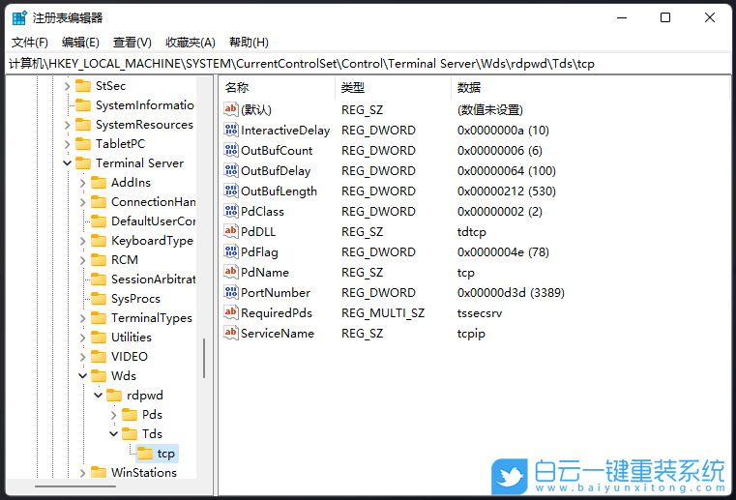
Task: Click the tree pane vertical scrollbar thumb
Action: click(x=204, y=358)
